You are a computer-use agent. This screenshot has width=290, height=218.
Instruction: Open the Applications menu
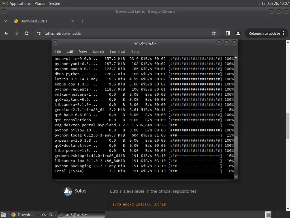20,3
